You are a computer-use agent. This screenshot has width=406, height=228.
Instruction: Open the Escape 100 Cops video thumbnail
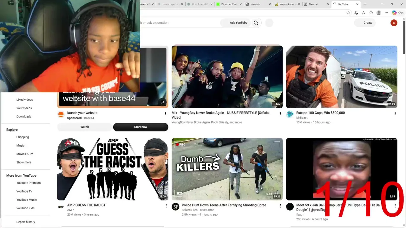click(x=342, y=77)
